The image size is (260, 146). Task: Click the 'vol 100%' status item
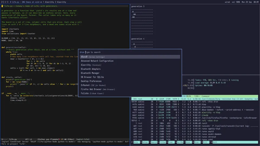[x=236, y=2]
